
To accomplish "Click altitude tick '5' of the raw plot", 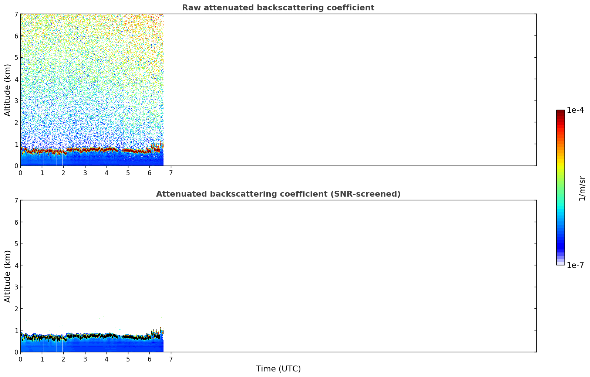I will [x=16, y=58].
